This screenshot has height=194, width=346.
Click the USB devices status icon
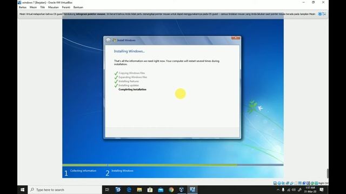(x=292, y=183)
